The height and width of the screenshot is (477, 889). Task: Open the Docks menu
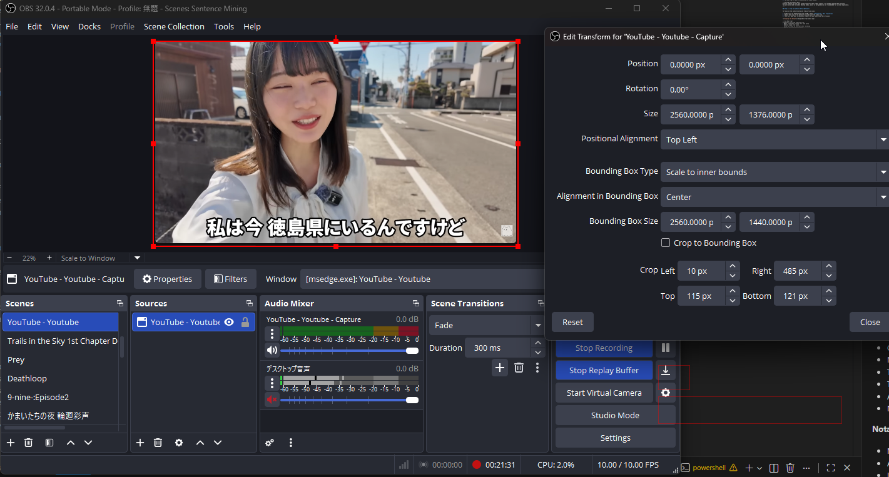coord(89,26)
